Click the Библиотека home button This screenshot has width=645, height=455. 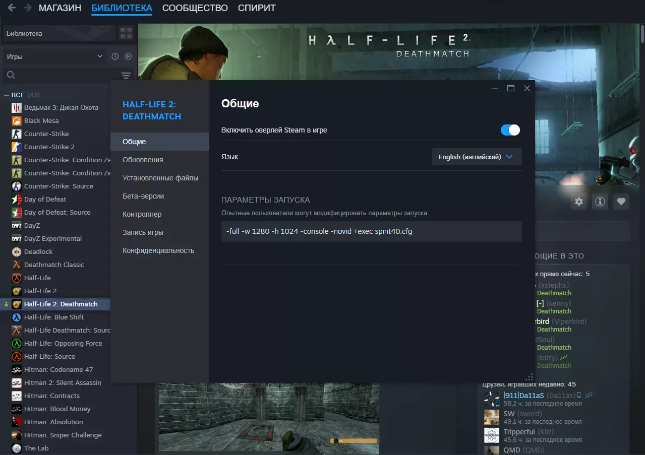59,34
